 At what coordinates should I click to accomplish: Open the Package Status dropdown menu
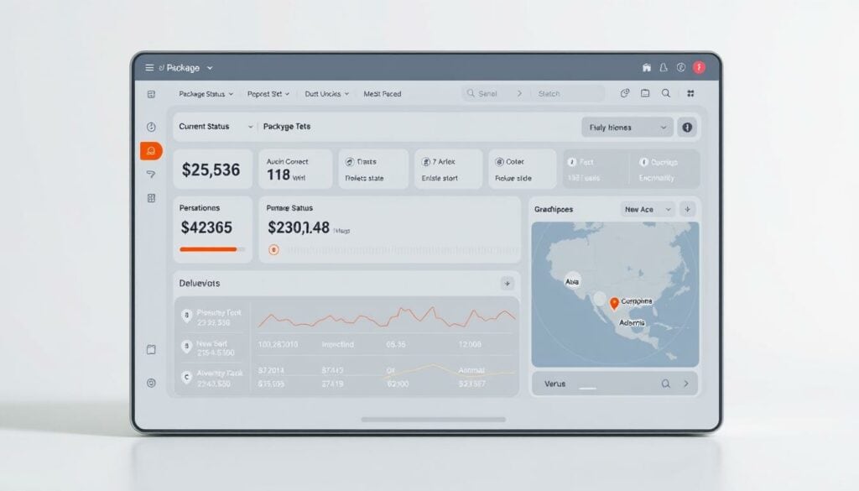(x=206, y=94)
